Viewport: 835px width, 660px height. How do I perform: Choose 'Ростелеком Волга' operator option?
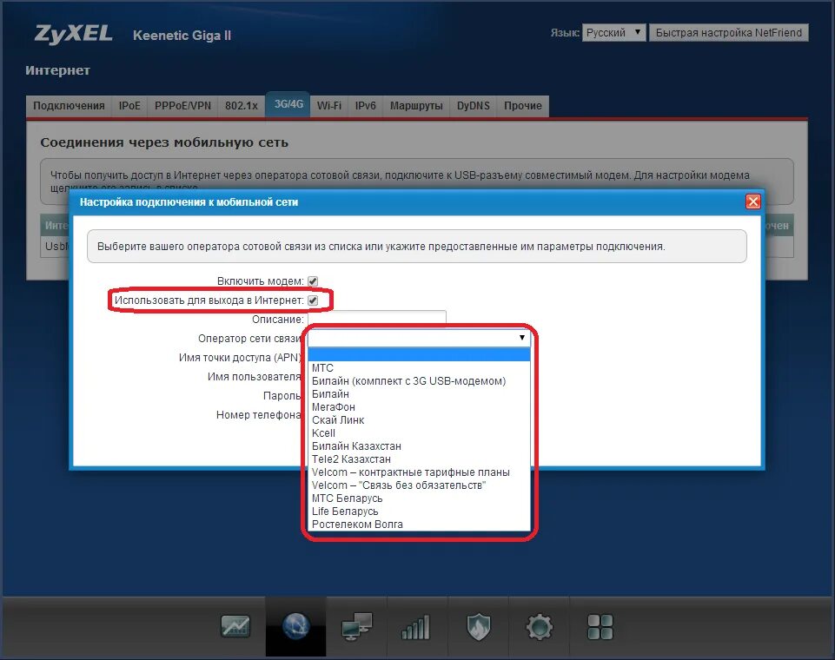[x=419, y=525]
